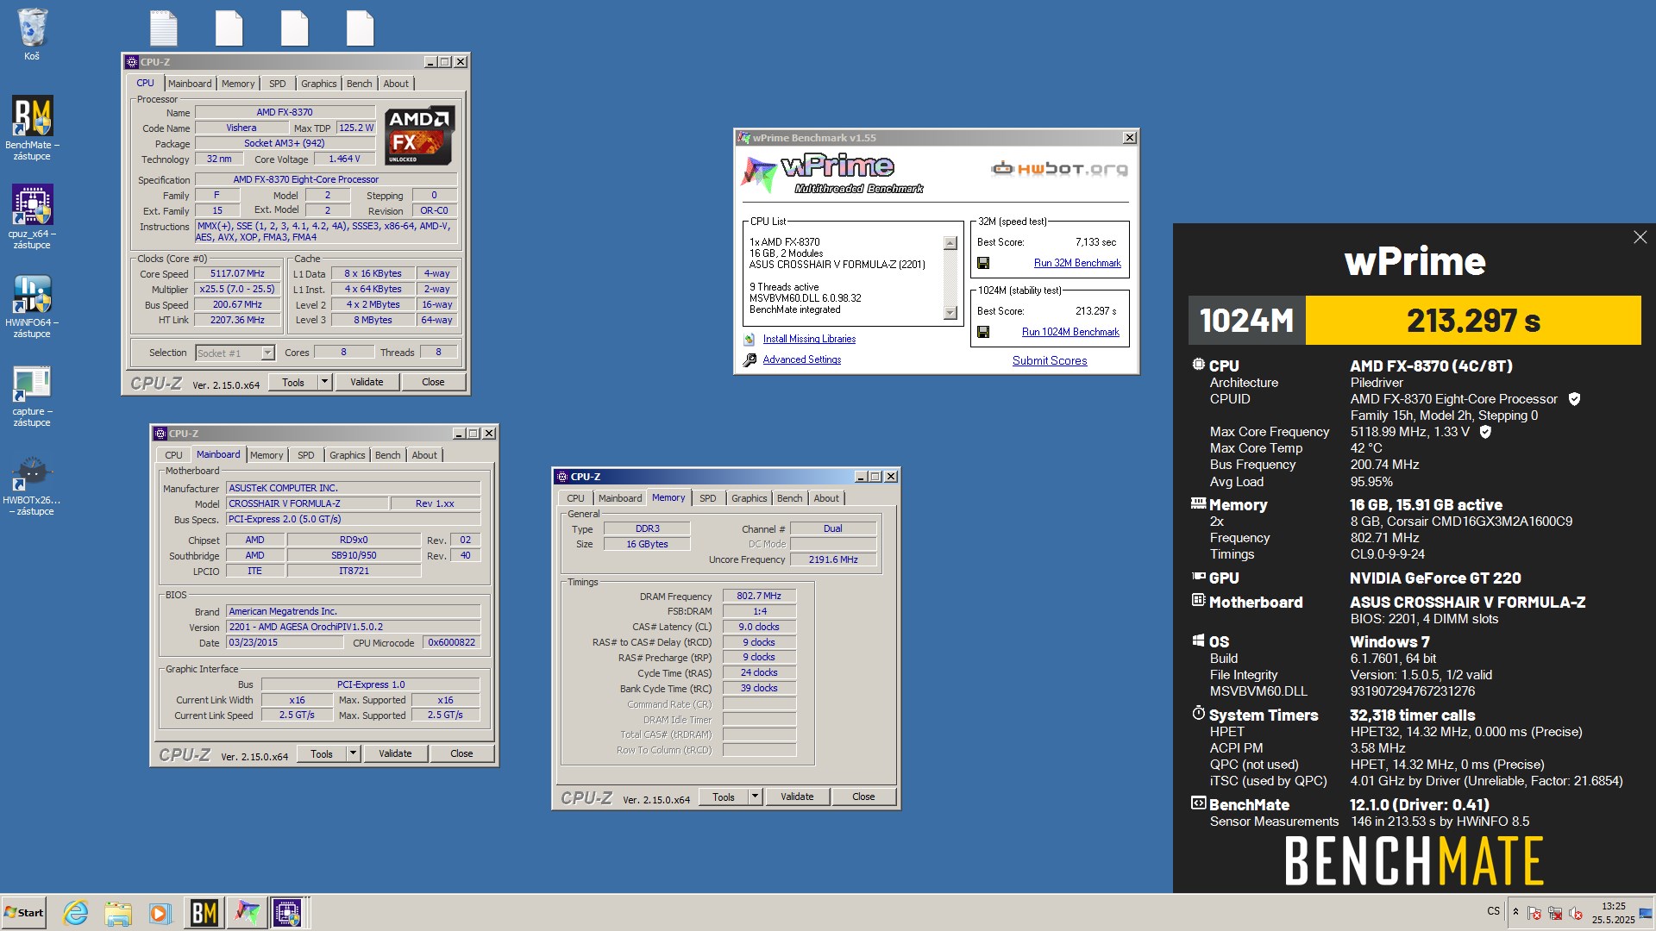The height and width of the screenshot is (931, 1656).
Task: Click Run 32M Benchmark link
Action: point(1077,263)
